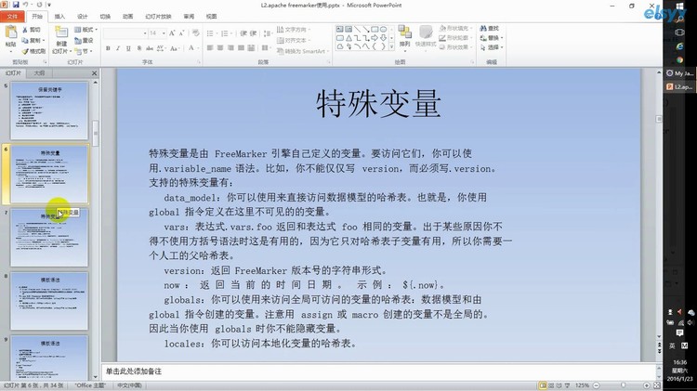Insert a text box from shapes gallery
The height and width of the screenshot is (391, 697).
pos(340,30)
